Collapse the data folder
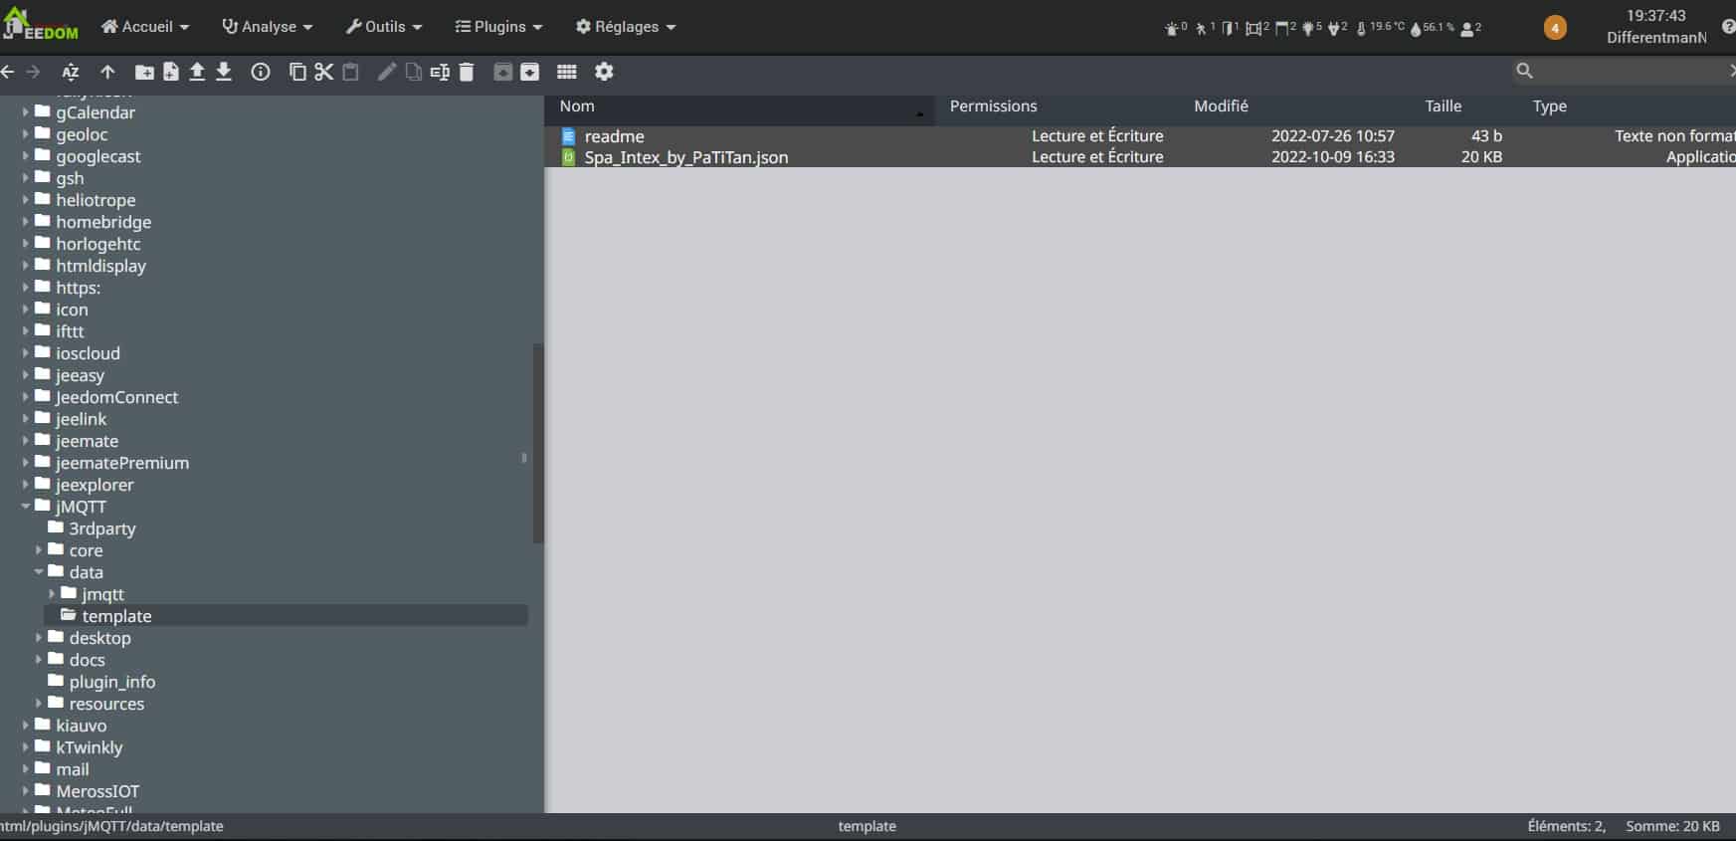 click(x=39, y=571)
